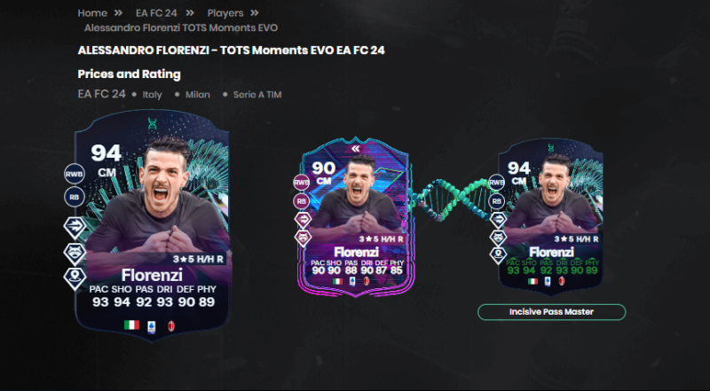Click evolution DNA icon atop large card
Viewport: 710px width, 391px height.
tap(152, 123)
